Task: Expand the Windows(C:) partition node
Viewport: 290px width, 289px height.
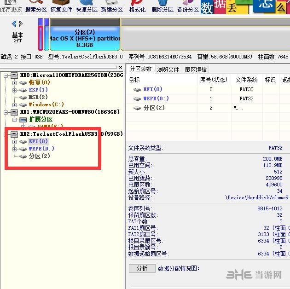Action: [14, 105]
